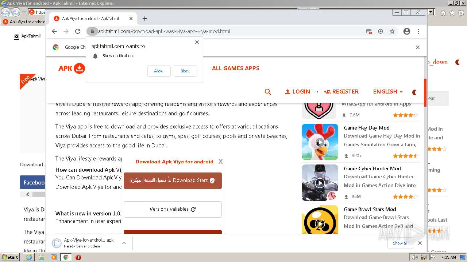
Task: Click Internet Explorer back button
Action: pyautogui.click(x=5, y=12)
